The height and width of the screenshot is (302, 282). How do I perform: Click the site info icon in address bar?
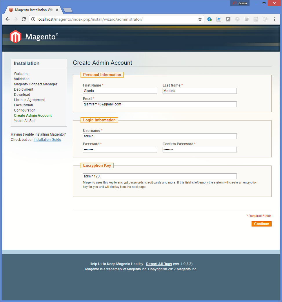tap(33, 19)
